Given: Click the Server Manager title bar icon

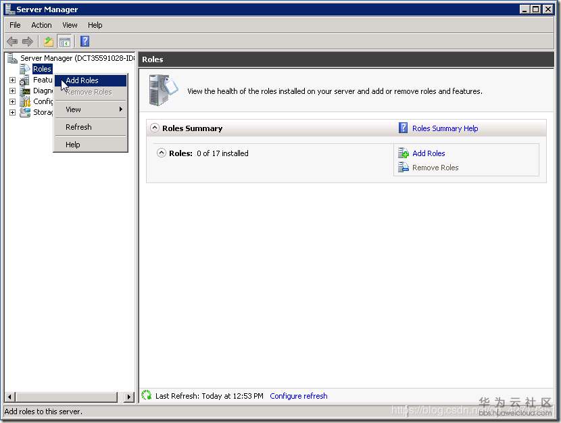Looking at the screenshot, I should click(10, 9).
